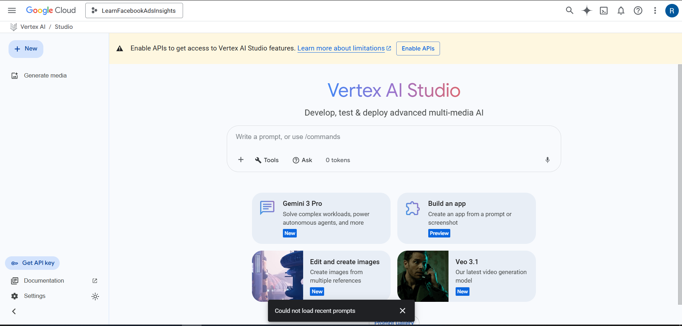Open the Tools menu in prompt box
The image size is (682, 326).
click(x=267, y=160)
